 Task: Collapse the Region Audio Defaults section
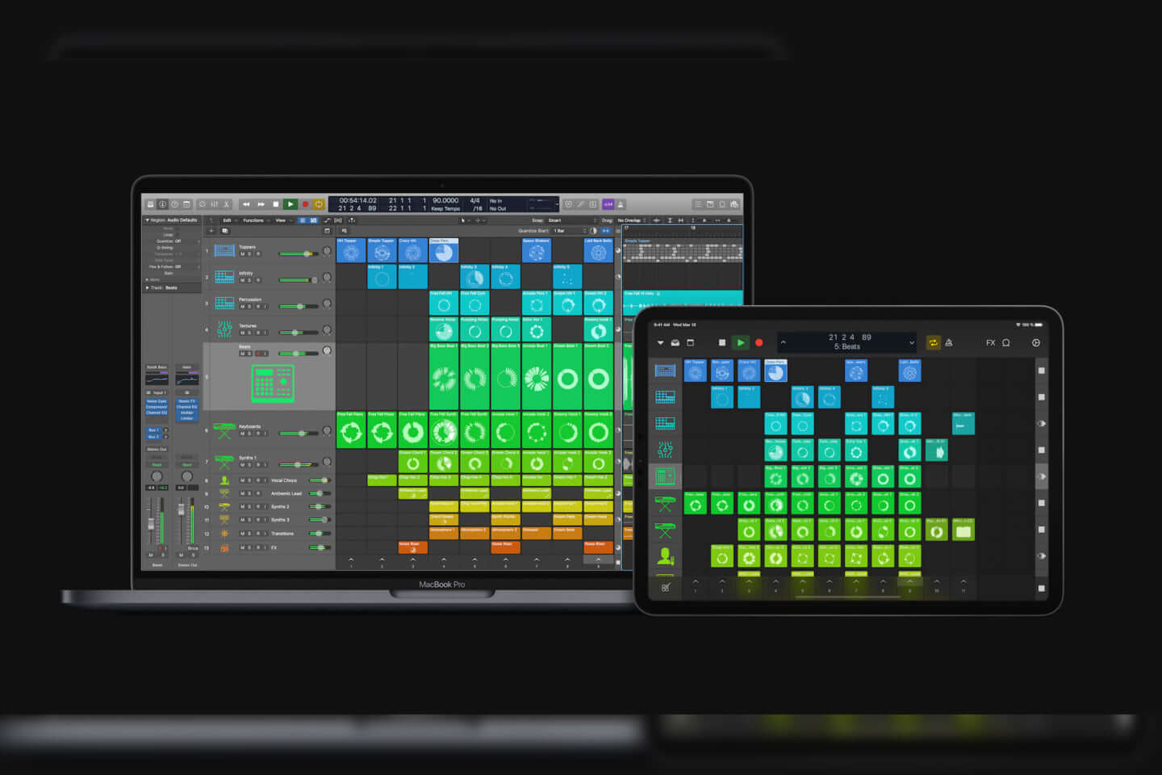pyautogui.click(x=147, y=220)
